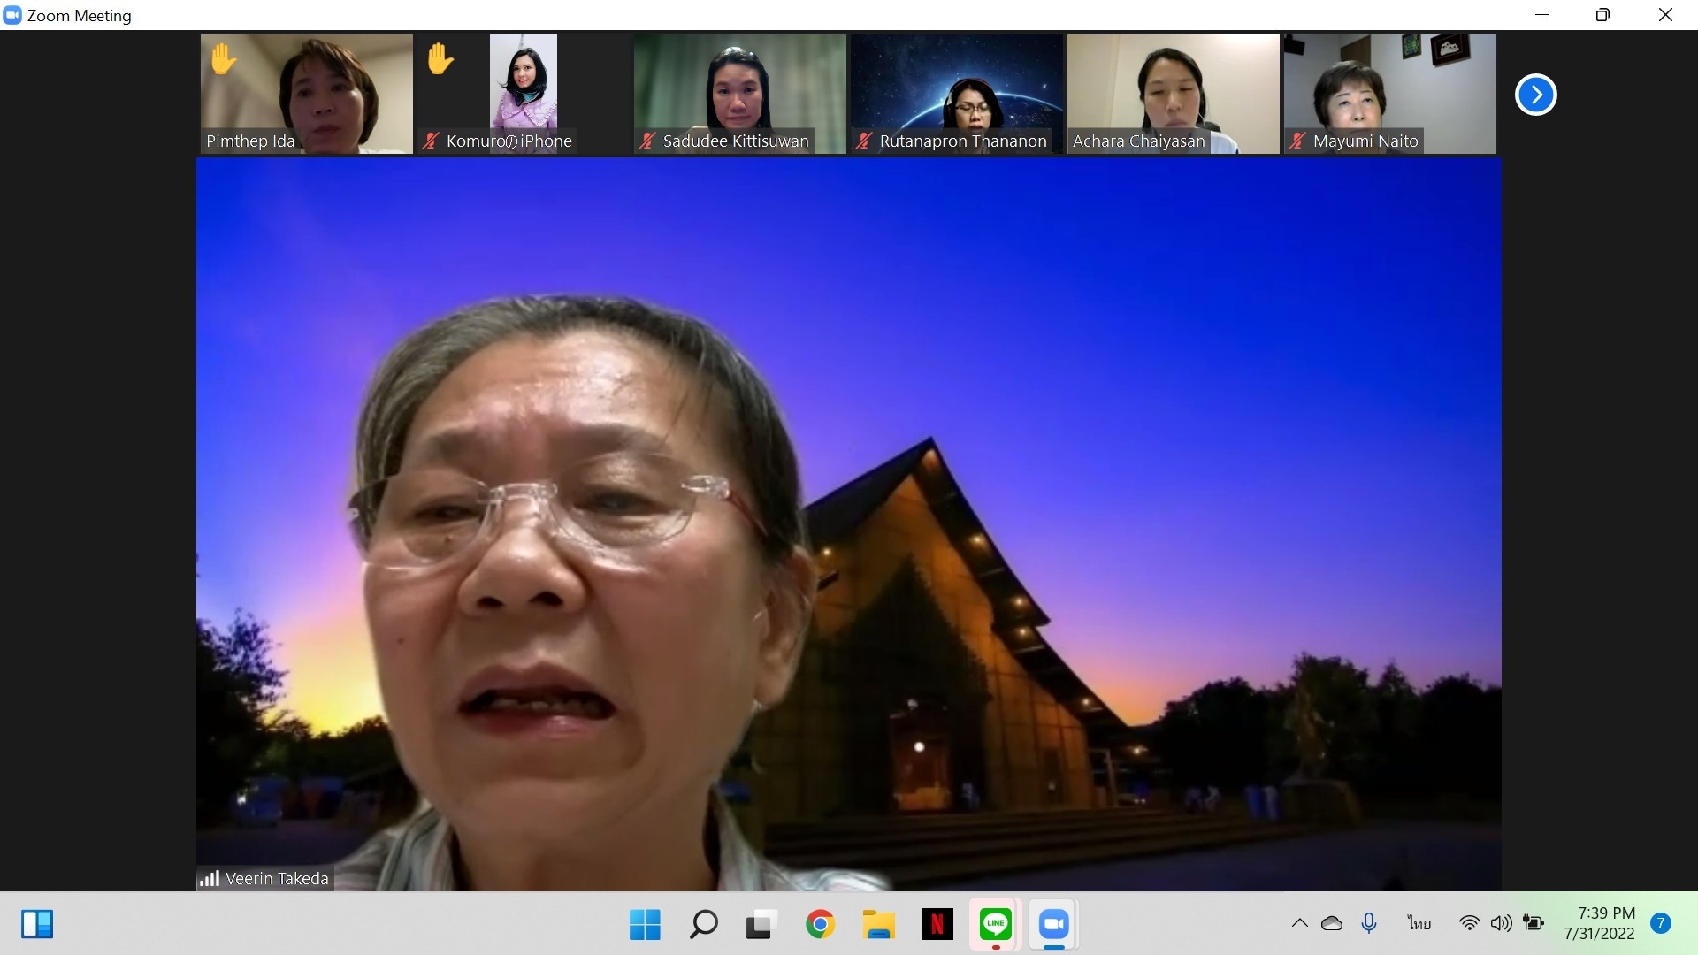
Task: Click Sadudee Kittisuwan's video thumbnail
Action: [x=739, y=94]
